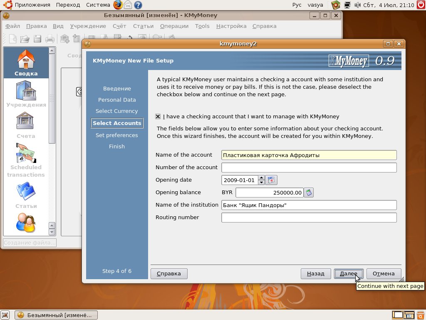Open the Сводка home view in sidebar
Image resolution: width=426 pixels, height=320 pixels.
click(x=26, y=62)
